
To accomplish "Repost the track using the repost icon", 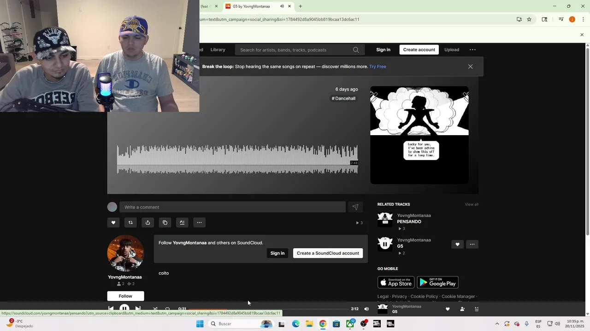I will (130, 223).
